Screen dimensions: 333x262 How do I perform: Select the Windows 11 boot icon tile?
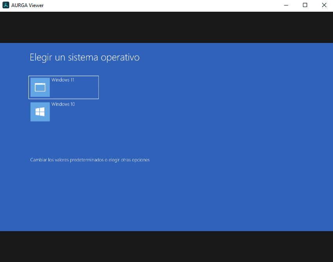pyautogui.click(x=40, y=87)
